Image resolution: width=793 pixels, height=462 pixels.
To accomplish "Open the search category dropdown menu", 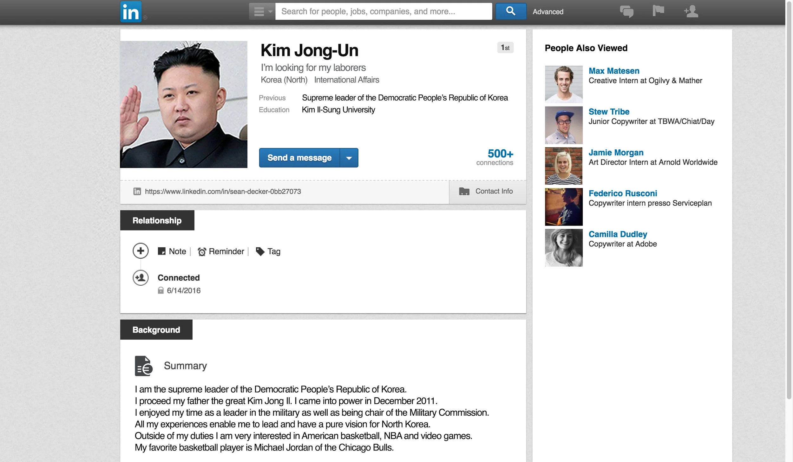I will [x=262, y=11].
